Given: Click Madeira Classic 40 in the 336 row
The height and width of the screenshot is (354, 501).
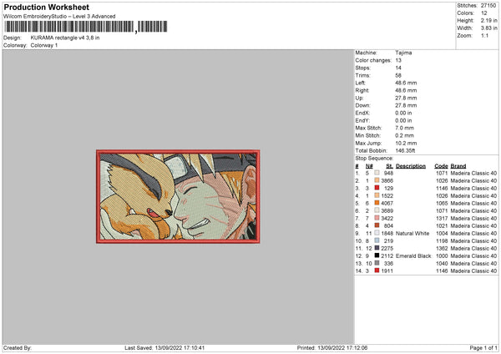Looking at the screenshot, I should coord(473,264).
